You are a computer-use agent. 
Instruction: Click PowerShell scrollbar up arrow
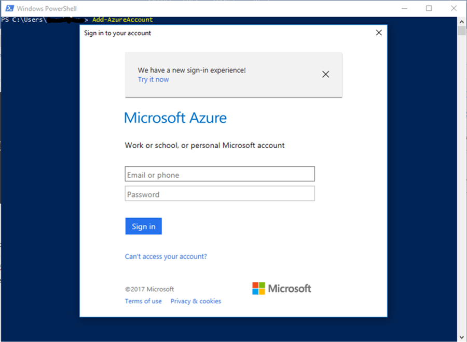(x=462, y=22)
